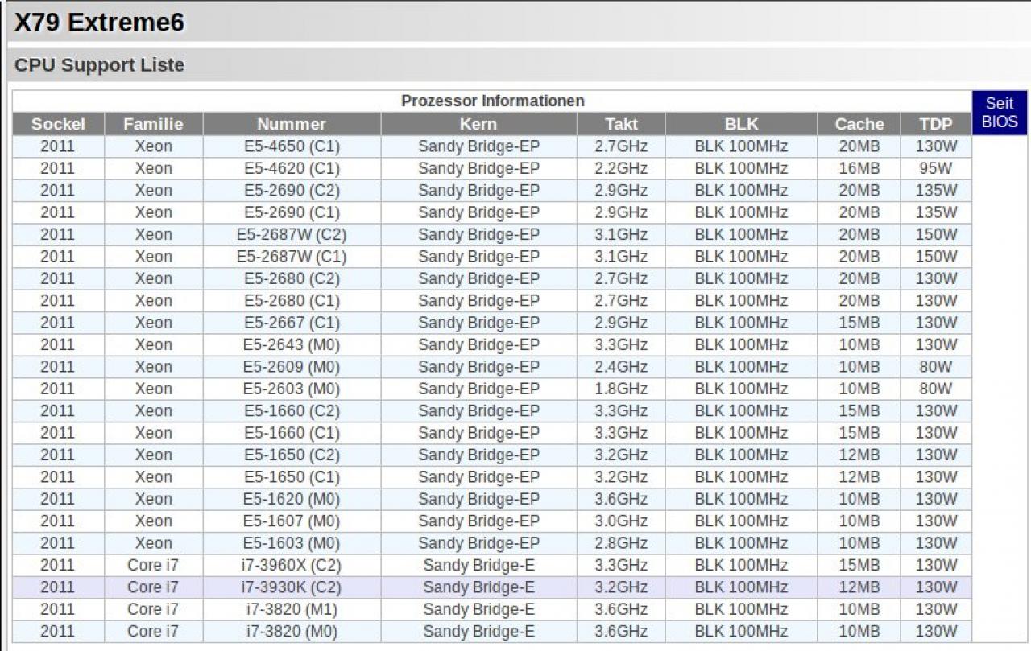The width and height of the screenshot is (1031, 651).
Task: Select the E5-4620 (C1) cell
Action: (292, 168)
